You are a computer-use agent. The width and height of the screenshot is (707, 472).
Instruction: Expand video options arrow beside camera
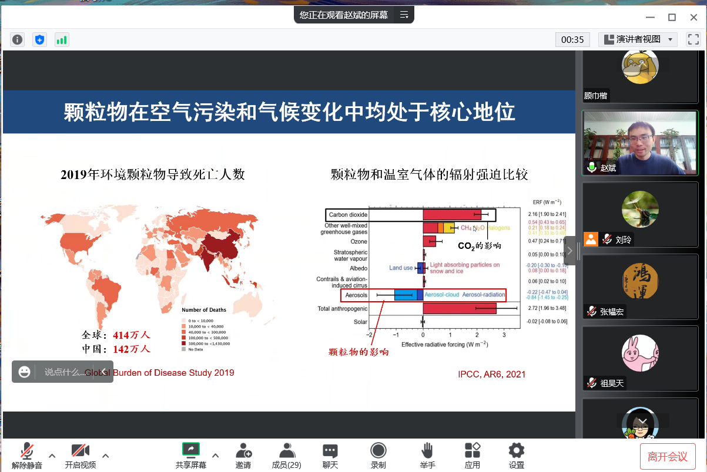pos(106,455)
